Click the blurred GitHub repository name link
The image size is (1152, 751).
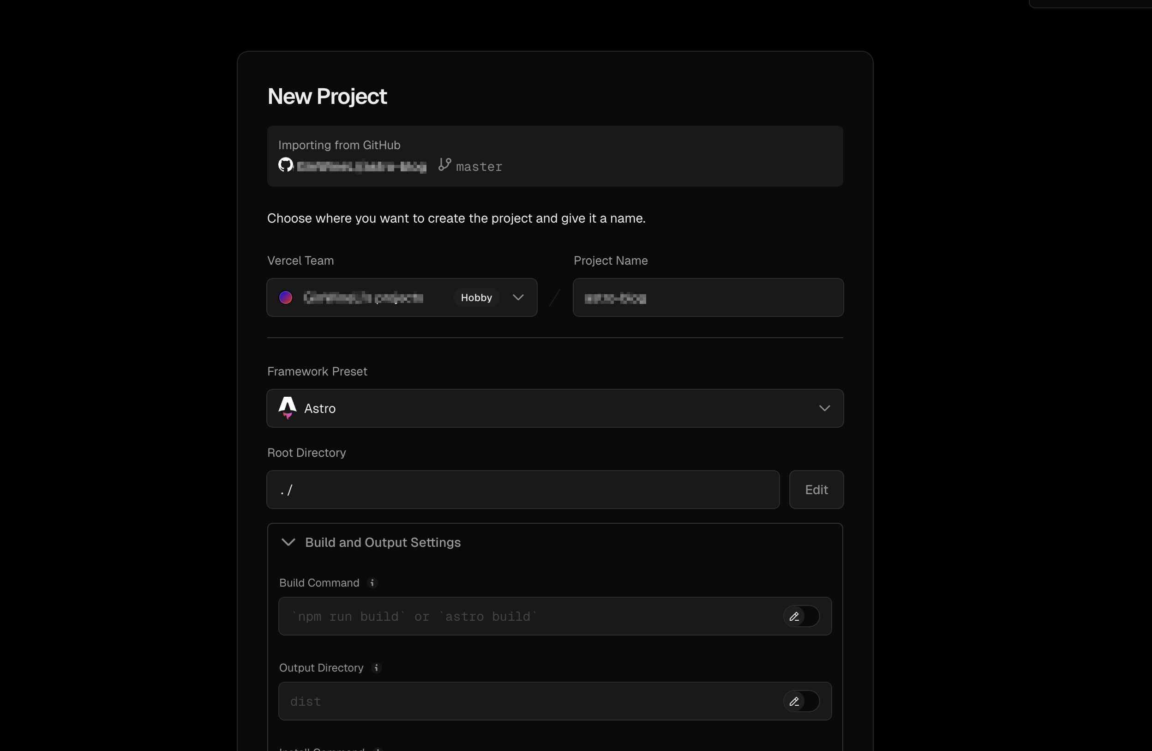tap(361, 167)
